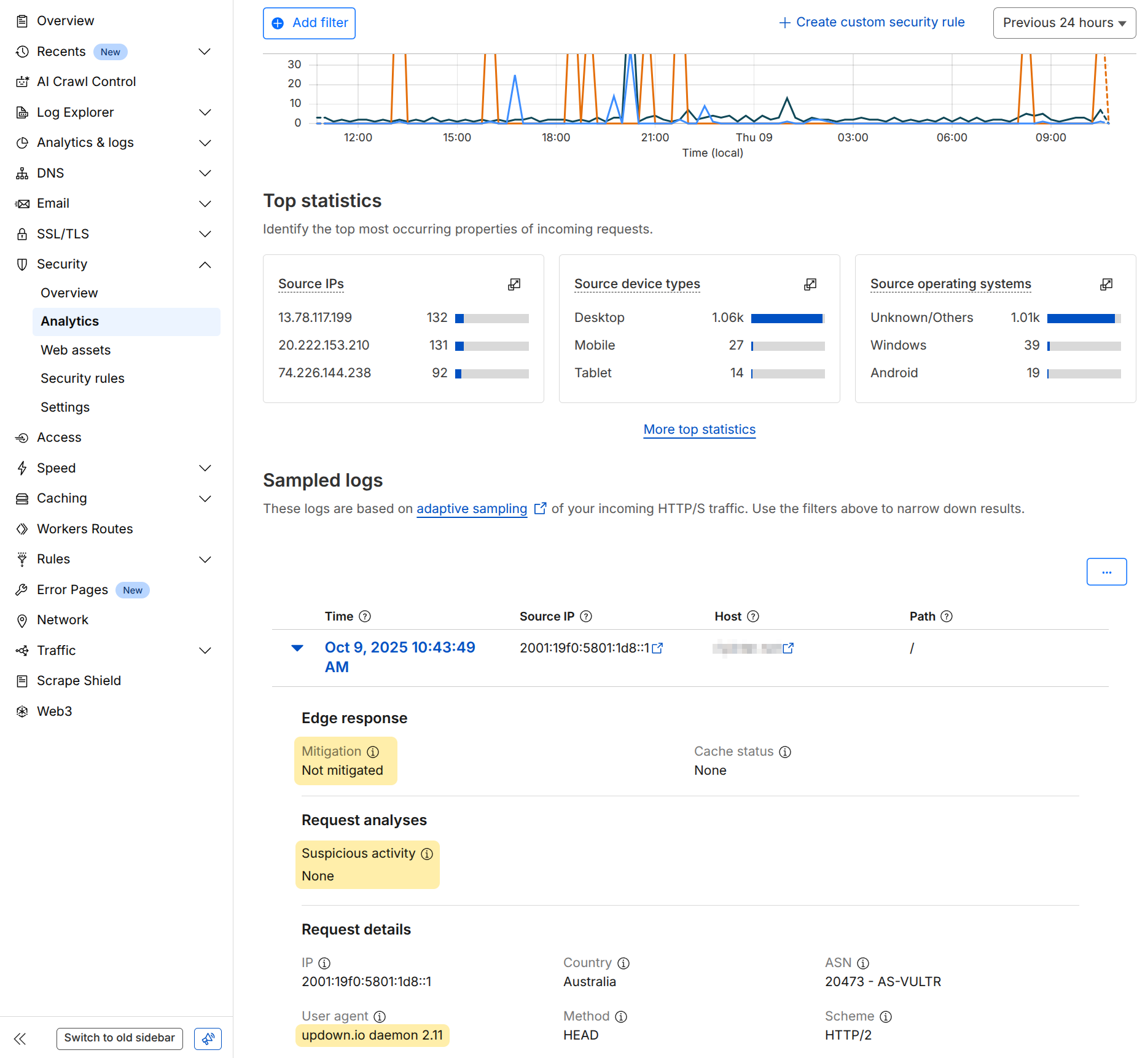Click the Mitigation info icon
Viewport: 1145px width, 1058px height.
(373, 752)
